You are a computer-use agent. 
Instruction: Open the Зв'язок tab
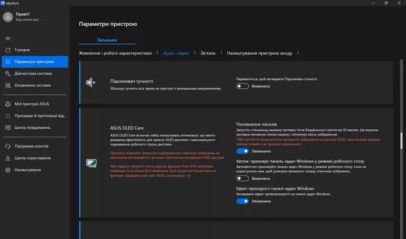click(208, 53)
